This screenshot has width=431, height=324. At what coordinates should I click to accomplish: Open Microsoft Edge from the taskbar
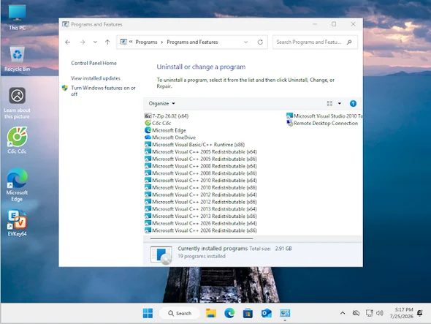pyautogui.click(x=229, y=313)
